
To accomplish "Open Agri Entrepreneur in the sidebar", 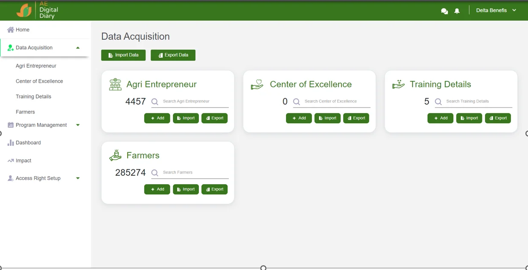I will pyautogui.click(x=36, y=66).
